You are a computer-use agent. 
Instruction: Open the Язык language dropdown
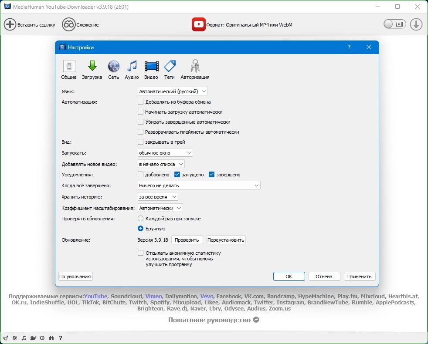(173, 91)
